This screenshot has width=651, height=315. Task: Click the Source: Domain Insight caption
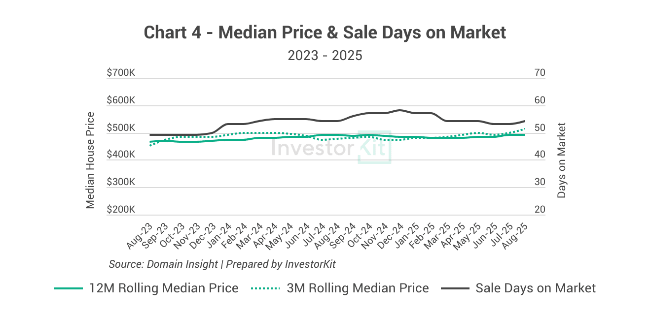pos(222,264)
